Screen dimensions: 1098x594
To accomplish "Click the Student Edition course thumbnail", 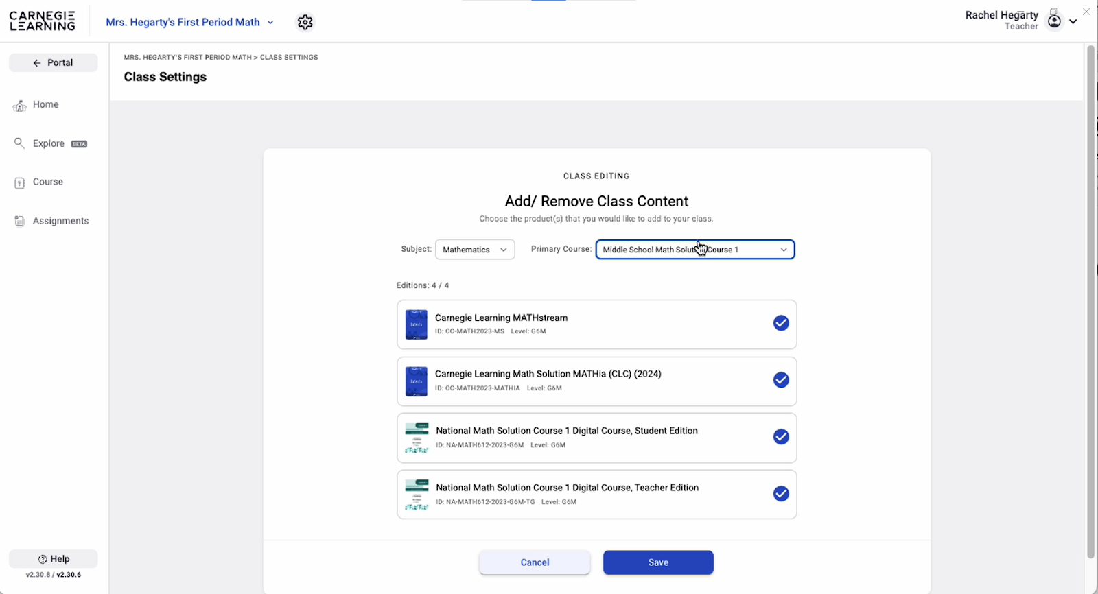I will [417, 438].
